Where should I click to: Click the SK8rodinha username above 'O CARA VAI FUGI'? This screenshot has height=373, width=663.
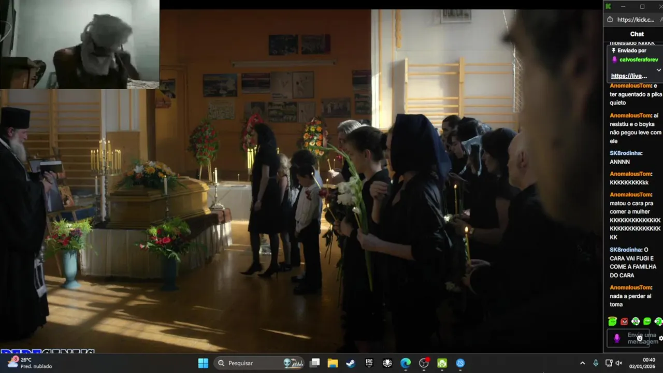point(625,250)
